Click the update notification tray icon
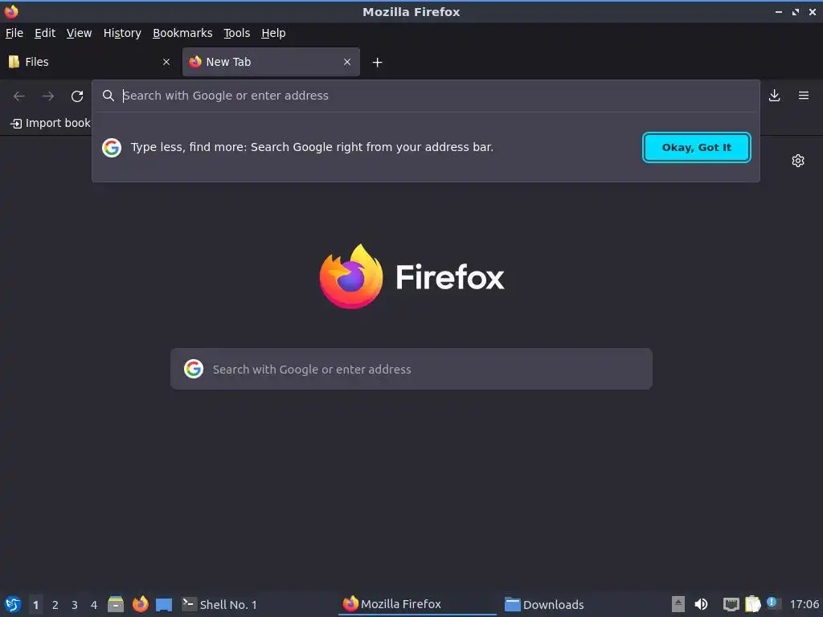This screenshot has height=617, width=823. click(772, 603)
